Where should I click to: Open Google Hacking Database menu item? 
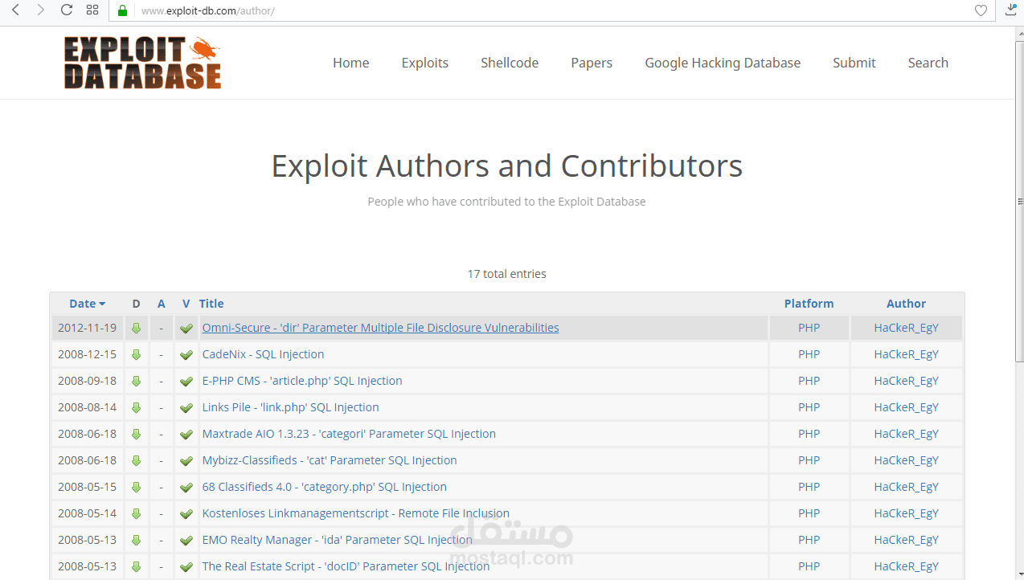[x=723, y=63]
